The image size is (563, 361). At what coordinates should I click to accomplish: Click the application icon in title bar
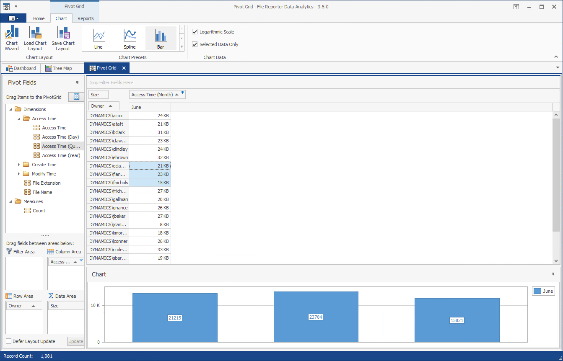pos(6,6)
